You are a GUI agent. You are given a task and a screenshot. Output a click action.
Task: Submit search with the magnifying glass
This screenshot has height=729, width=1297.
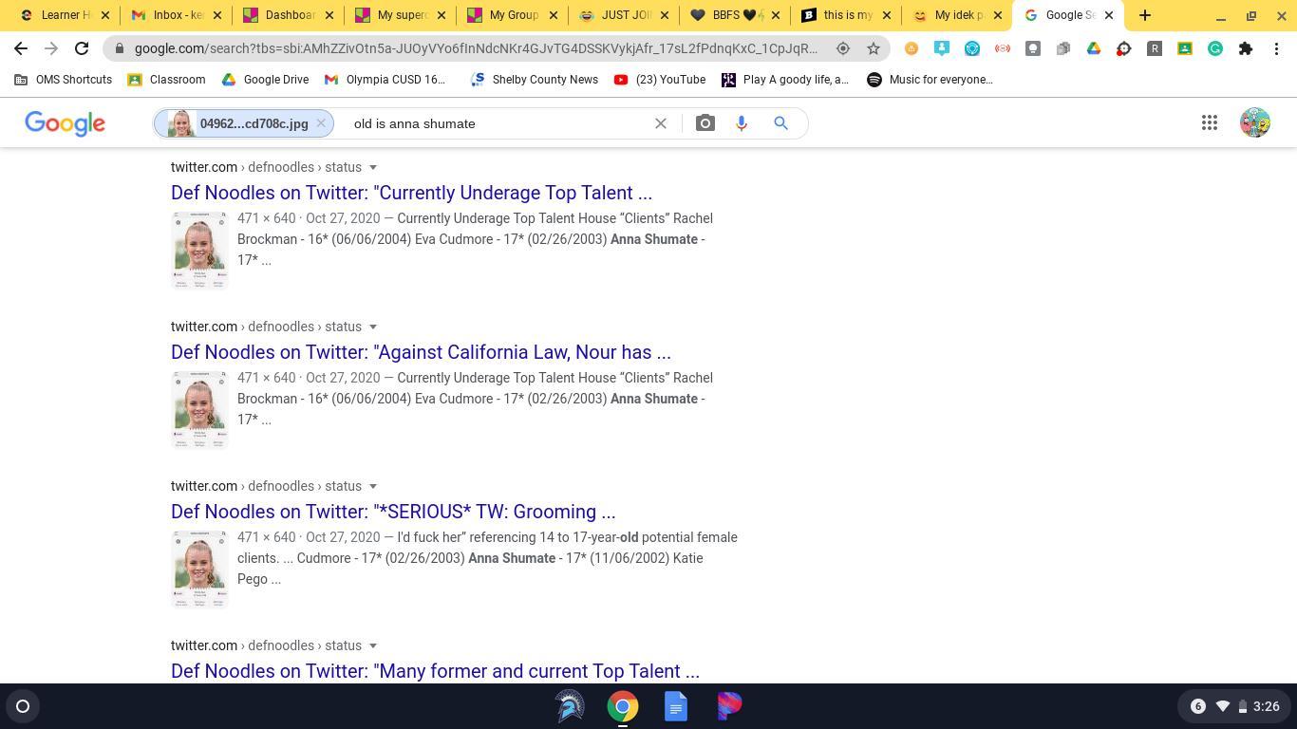click(x=780, y=123)
